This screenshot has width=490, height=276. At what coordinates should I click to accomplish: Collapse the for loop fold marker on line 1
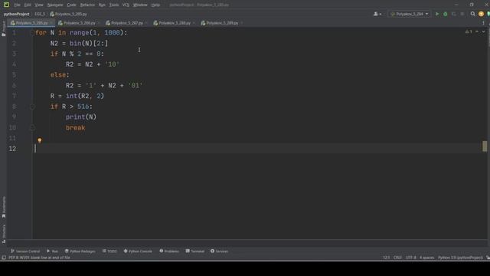pos(32,32)
